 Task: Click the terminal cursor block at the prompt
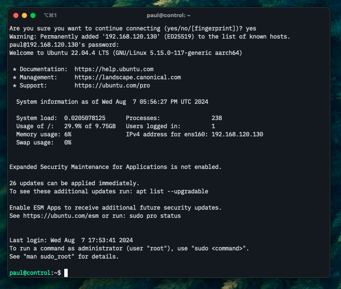(66, 273)
